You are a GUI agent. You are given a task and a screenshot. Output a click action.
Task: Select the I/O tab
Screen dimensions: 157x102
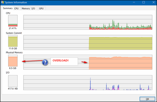pos(33,9)
